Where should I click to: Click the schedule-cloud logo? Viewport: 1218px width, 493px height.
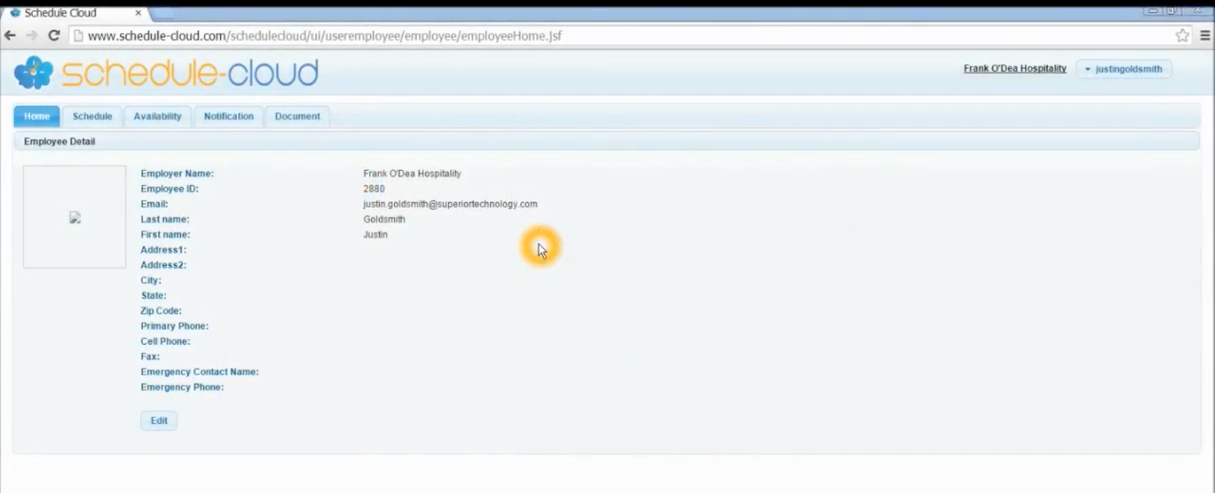166,73
